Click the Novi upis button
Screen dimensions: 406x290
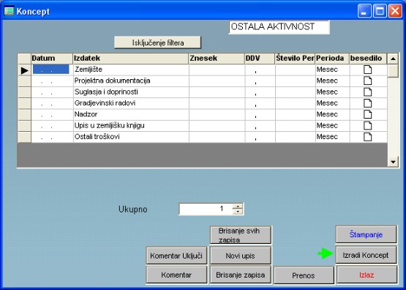click(241, 256)
